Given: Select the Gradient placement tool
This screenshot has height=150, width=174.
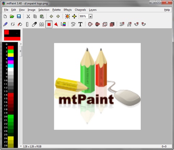Looking at the screenshot, I should coord(63,24).
